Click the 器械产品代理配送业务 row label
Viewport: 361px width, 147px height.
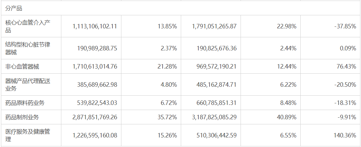(28, 85)
